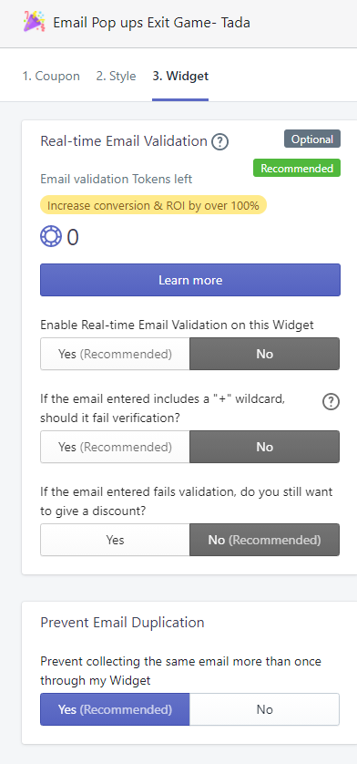The image size is (357, 764).
Task: Click the green Recommended badge
Action: pyautogui.click(x=297, y=168)
